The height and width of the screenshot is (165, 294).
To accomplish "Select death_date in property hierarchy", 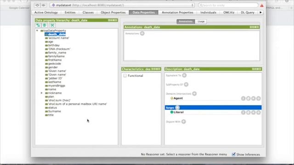I will tap(55, 34).
